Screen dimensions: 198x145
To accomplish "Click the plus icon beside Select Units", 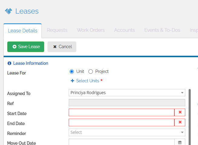I will pyautogui.click(x=72, y=81).
